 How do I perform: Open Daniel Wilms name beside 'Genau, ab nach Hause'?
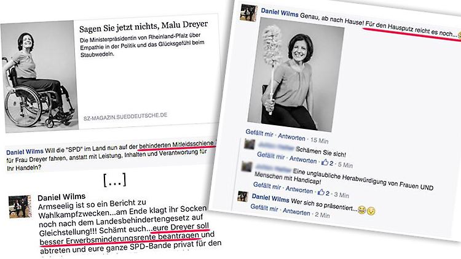(280, 13)
